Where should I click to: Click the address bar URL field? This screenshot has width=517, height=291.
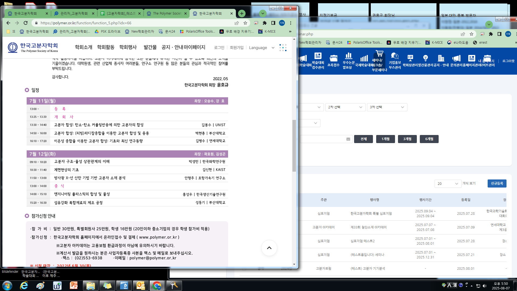(x=135, y=23)
